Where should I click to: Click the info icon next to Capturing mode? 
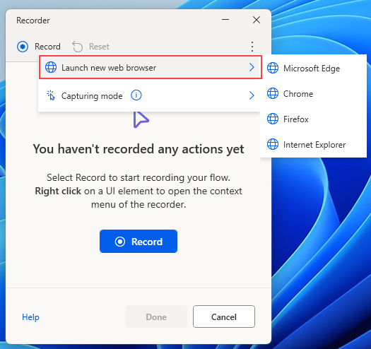tap(136, 95)
